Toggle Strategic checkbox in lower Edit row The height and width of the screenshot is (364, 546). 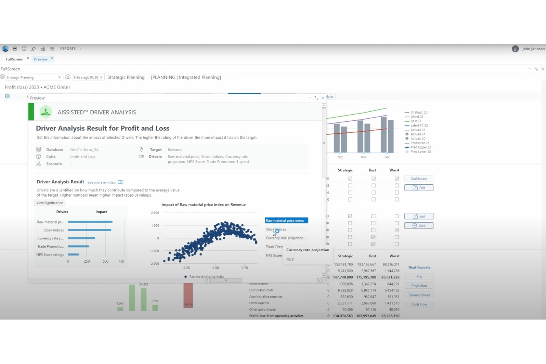[x=350, y=216]
